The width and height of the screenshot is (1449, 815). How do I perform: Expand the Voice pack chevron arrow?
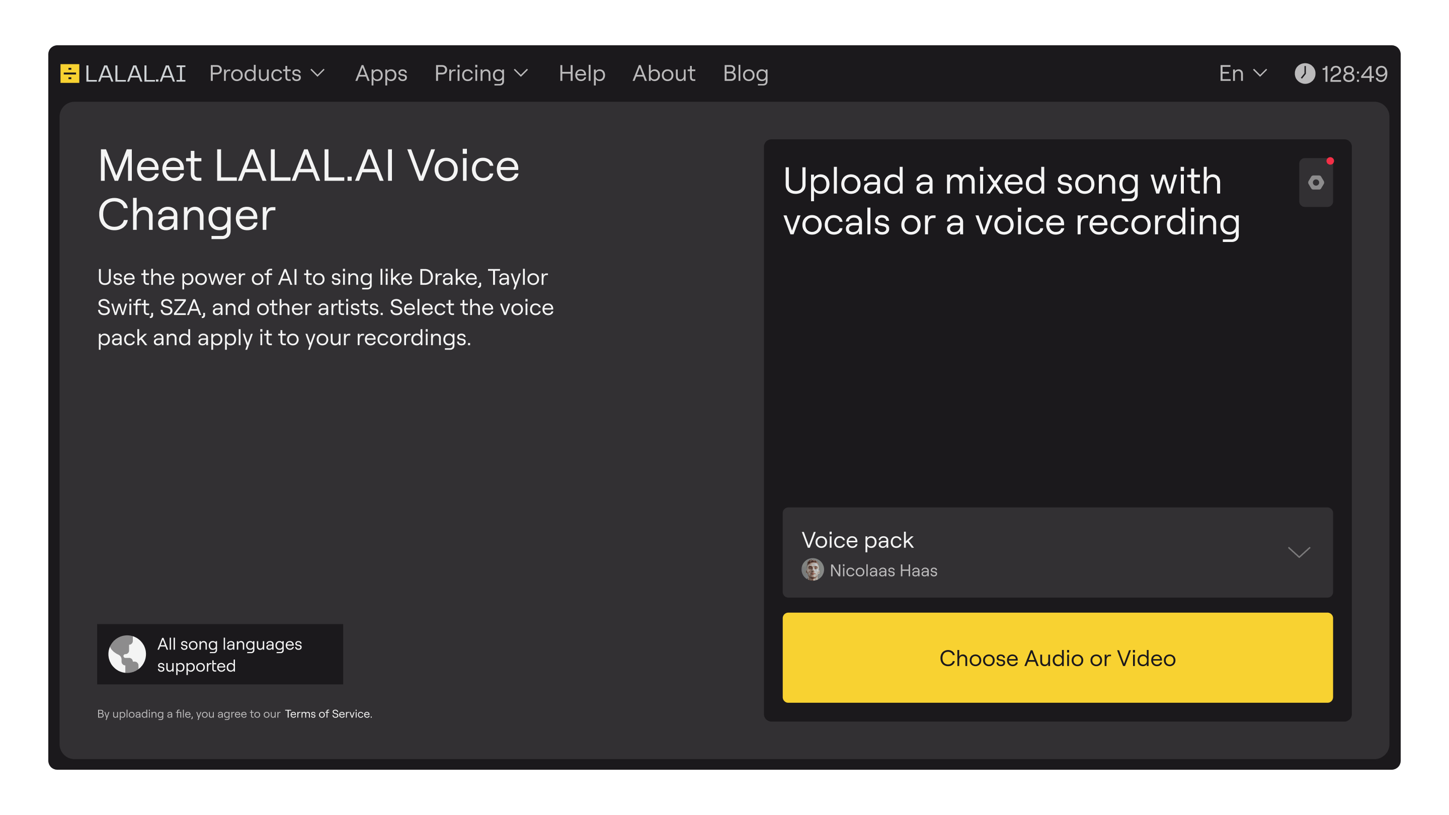click(x=1299, y=552)
